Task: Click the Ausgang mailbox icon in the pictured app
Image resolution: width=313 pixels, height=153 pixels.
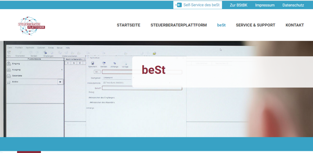Action: coord(9,70)
